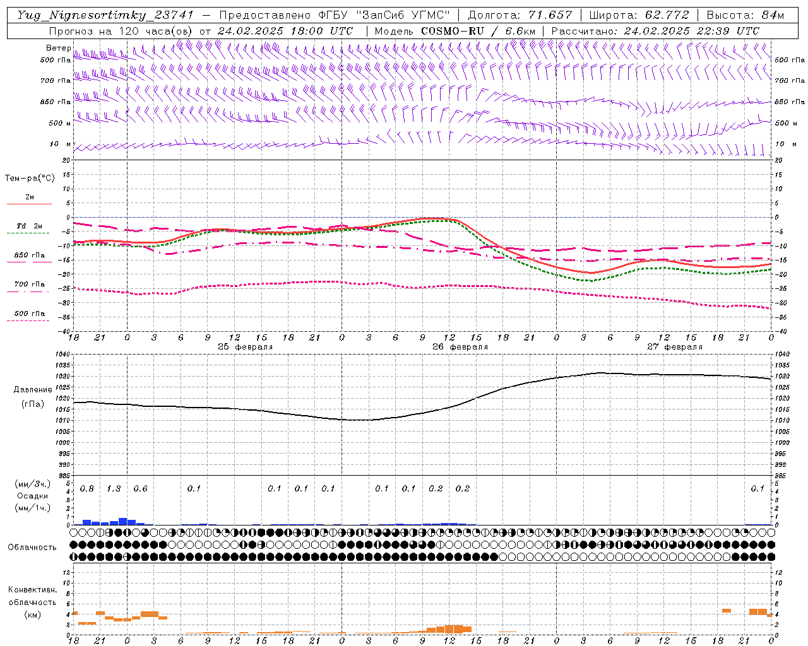Viewport: 808px width, 646px height.
Task: Click the 0.6 precipitation amount
Action: (140, 489)
